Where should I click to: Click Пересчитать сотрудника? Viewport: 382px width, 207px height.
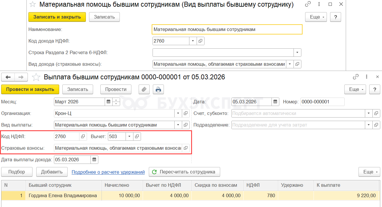click(x=184, y=172)
